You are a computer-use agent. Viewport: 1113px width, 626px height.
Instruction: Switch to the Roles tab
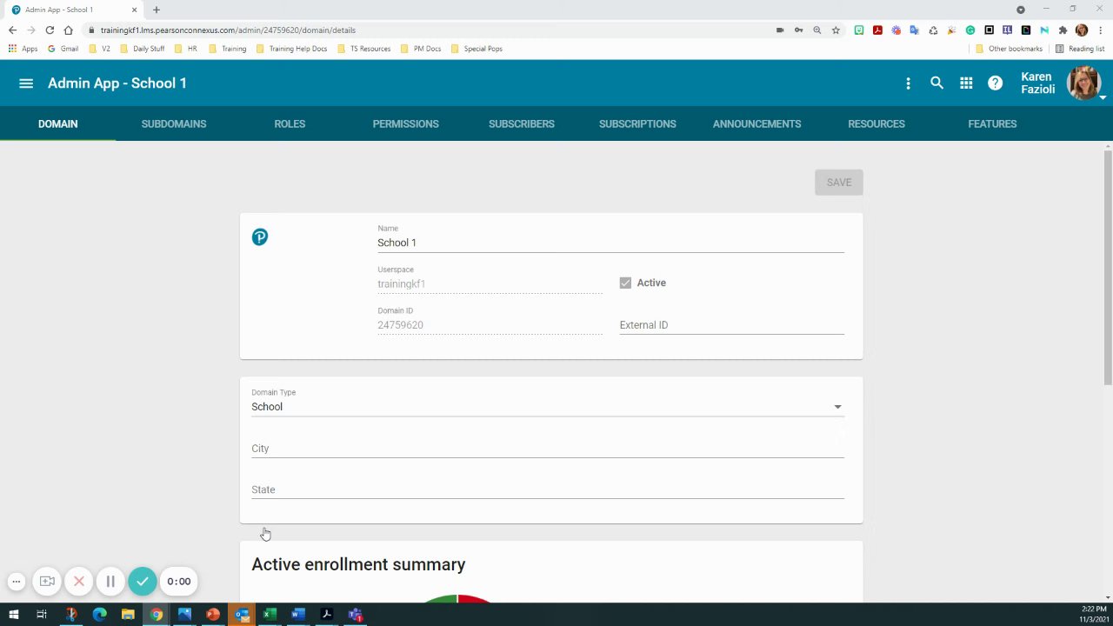pos(290,123)
